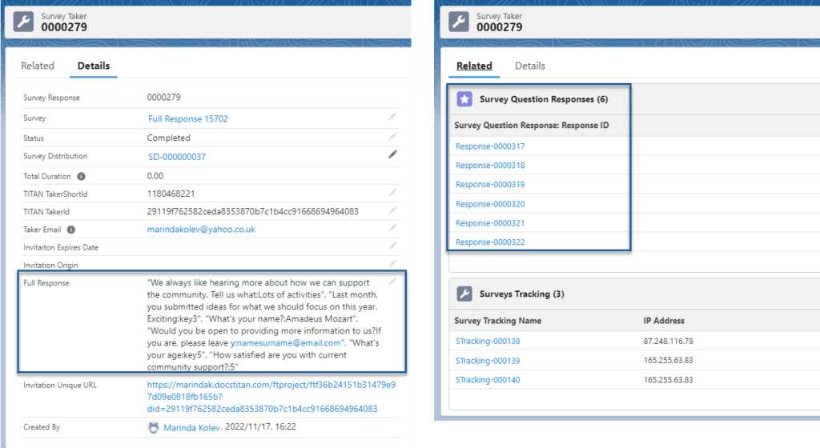
Task: Click IP Address column header
Action: tap(664, 321)
